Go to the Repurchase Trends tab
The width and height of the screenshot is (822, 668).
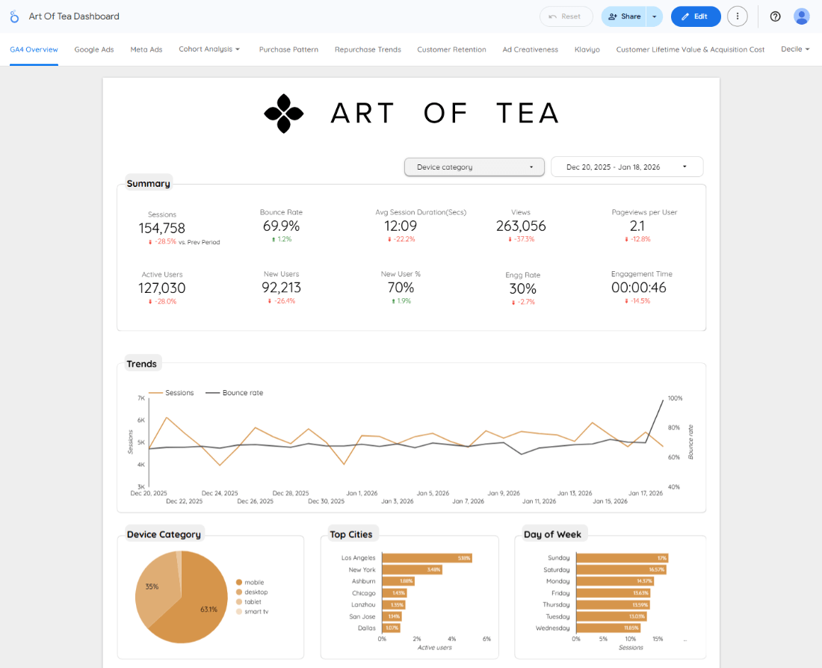368,49
